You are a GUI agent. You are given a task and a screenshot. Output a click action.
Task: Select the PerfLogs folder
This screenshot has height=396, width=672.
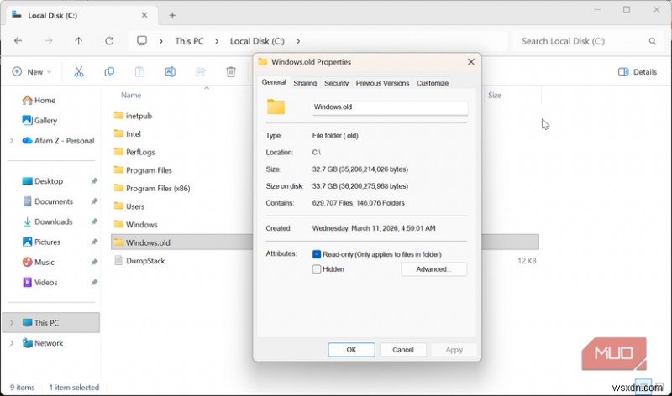pos(134,152)
